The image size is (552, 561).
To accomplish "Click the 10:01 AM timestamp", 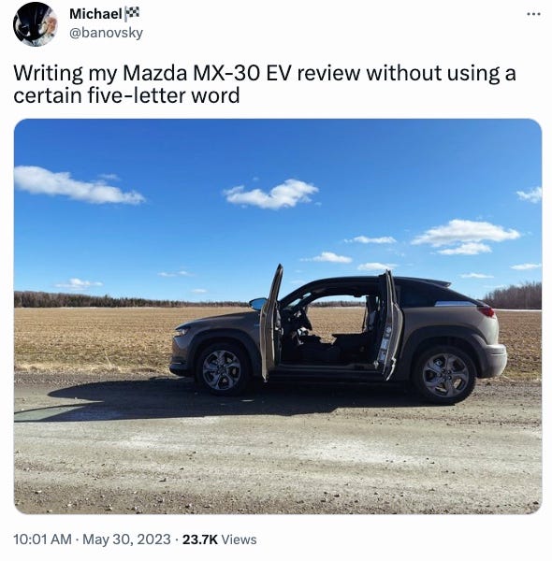I will [42, 539].
